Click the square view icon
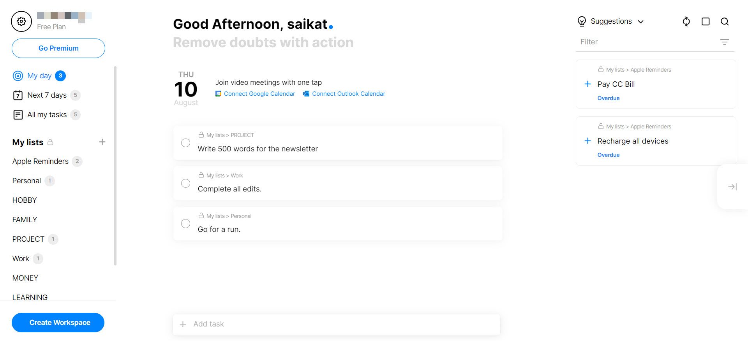 click(x=706, y=21)
